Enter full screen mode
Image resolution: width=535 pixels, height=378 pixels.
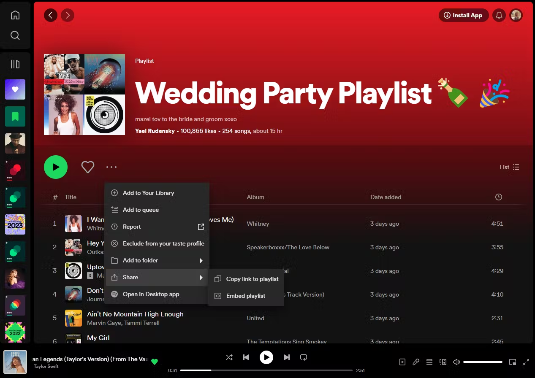coord(526,362)
